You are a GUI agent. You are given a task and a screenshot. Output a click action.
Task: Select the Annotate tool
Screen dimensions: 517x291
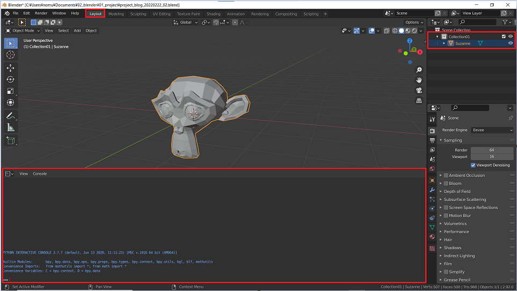11,116
